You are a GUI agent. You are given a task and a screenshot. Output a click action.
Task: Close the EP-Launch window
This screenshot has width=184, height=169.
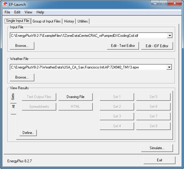[175, 3]
